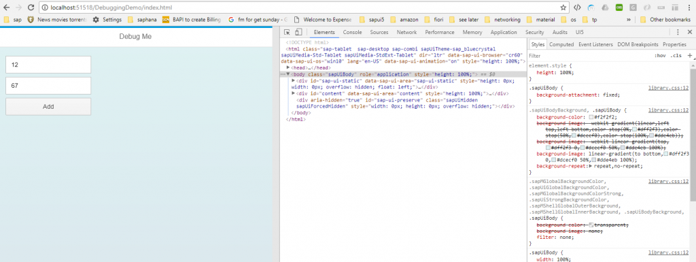Click the #dff2f3 swatch in linear-gradient

tap(666, 154)
